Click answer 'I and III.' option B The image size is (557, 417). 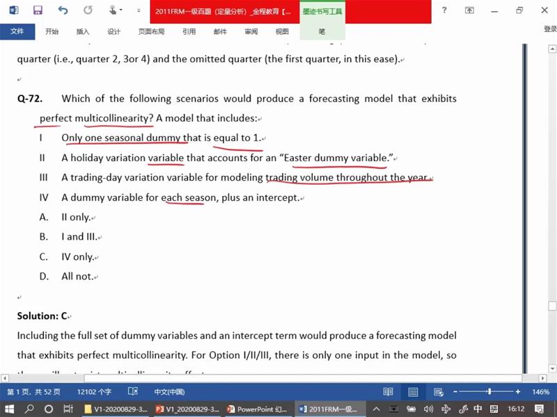pyautogui.click(x=79, y=236)
